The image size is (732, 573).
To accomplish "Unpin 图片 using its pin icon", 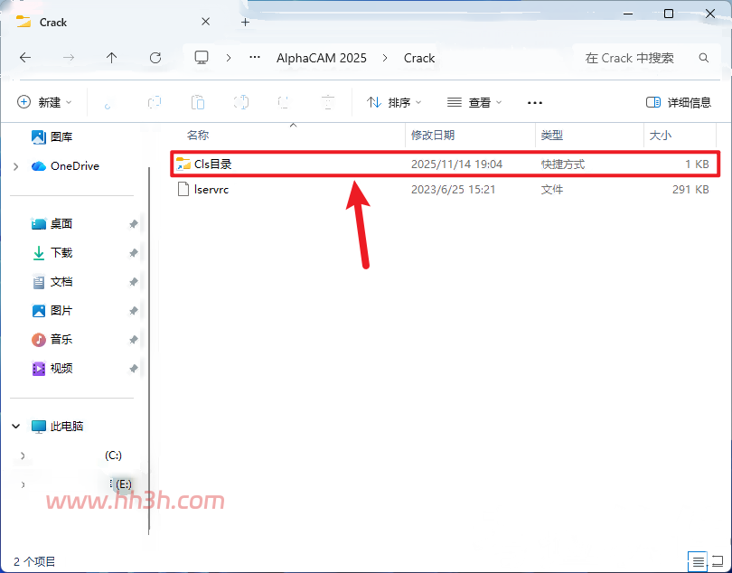I will point(133,311).
